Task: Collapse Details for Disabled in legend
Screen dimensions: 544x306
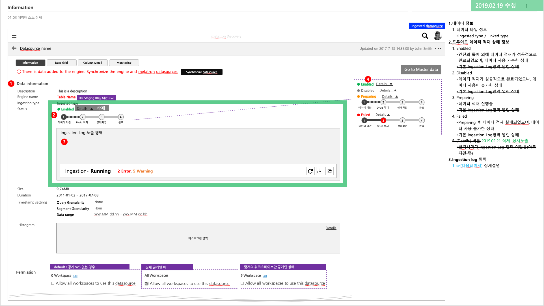Action: coord(388,90)
